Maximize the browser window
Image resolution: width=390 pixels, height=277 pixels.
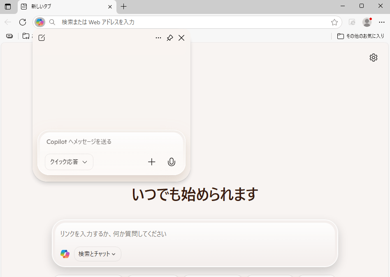pyautogui.click(x=362, y=6)
